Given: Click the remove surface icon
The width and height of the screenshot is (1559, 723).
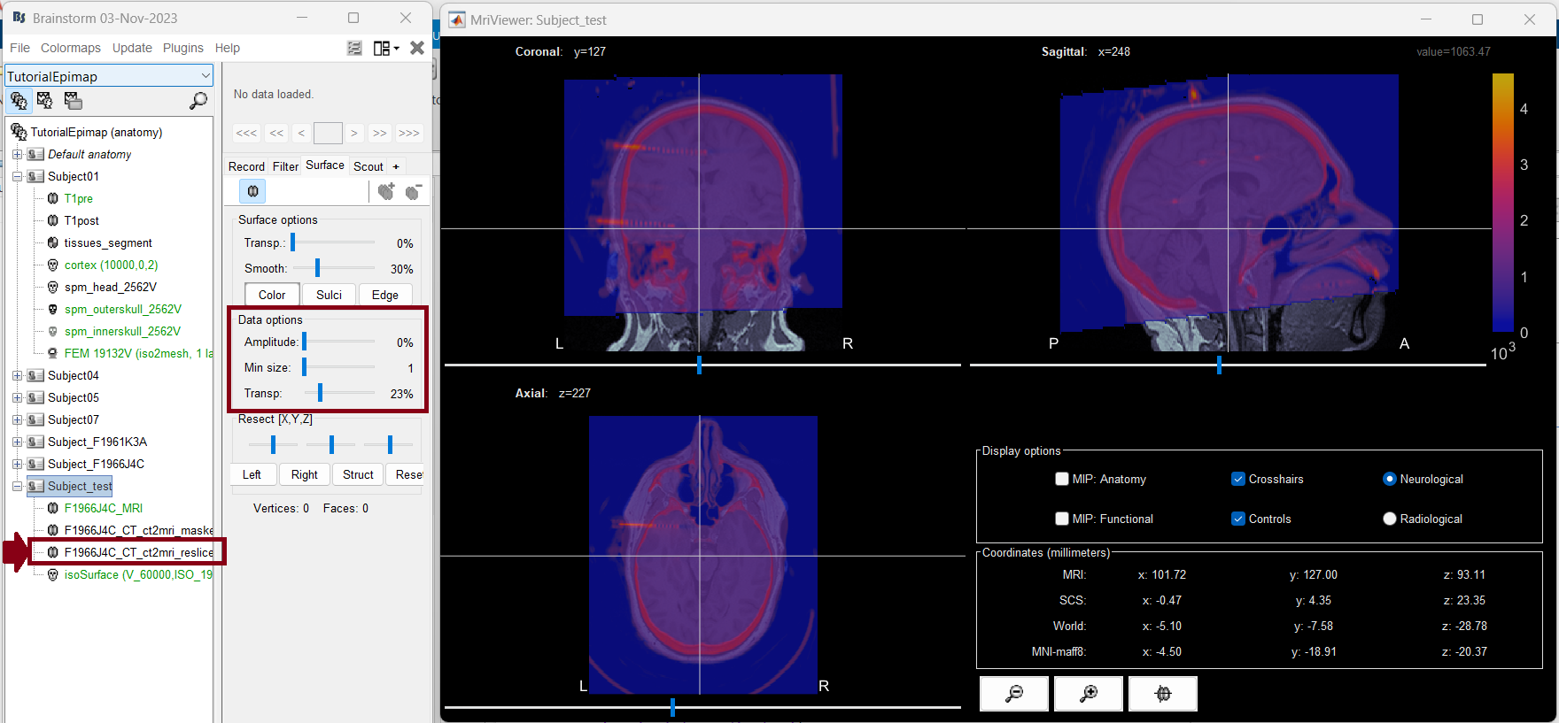Looking at the screenshot, I should pyautogui.click(x=414, y=191).
